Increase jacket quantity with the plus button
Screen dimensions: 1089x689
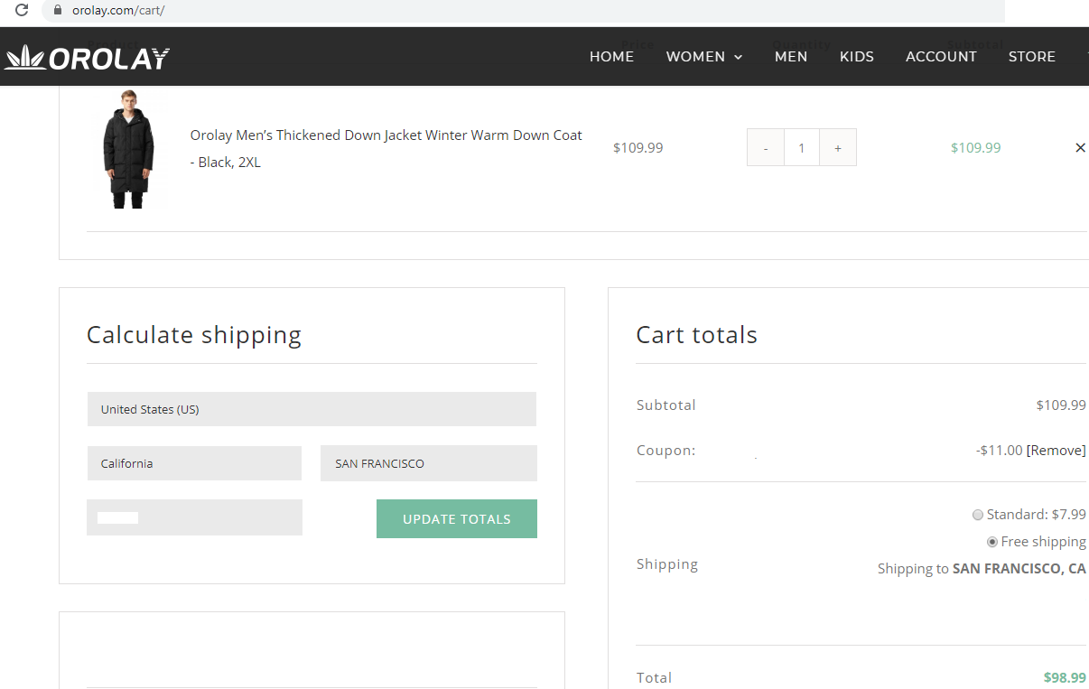coord(838,148)
